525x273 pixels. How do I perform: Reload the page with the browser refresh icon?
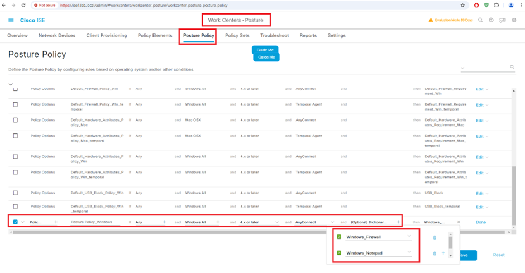23,5
